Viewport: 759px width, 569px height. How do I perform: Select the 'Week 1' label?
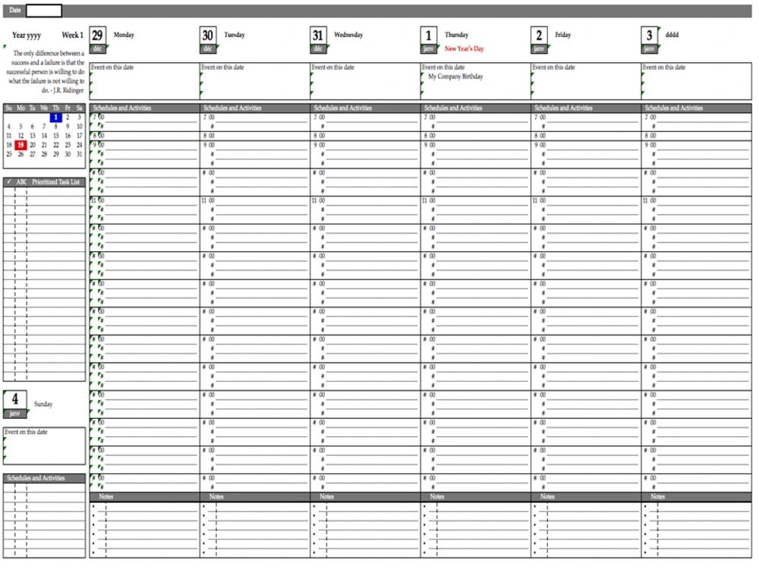point(73,36)
